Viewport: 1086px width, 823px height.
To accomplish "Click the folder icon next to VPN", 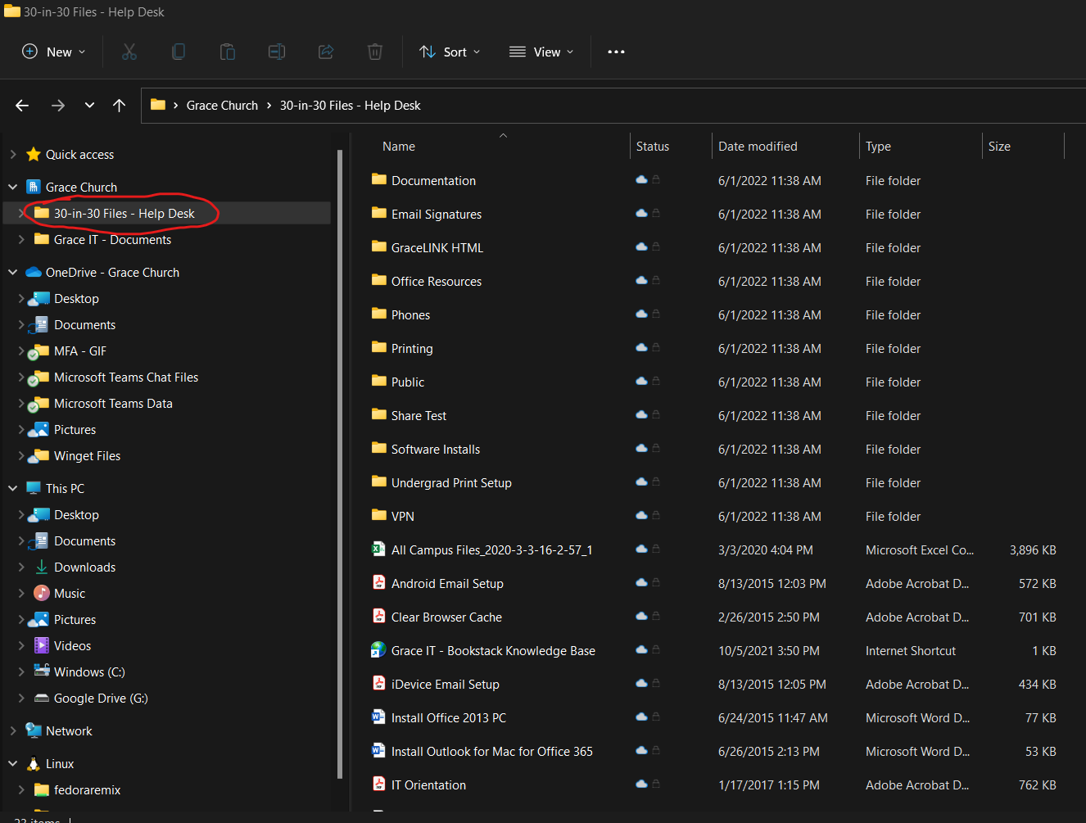I will 378,516.
